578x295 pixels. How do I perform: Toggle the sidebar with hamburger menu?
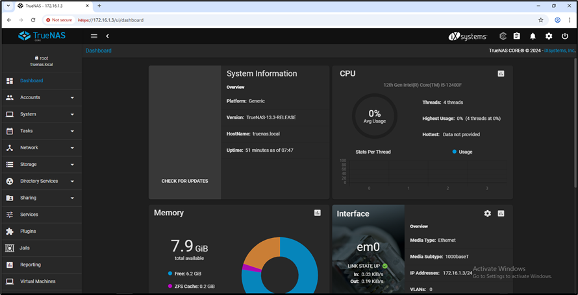[94, 36]
